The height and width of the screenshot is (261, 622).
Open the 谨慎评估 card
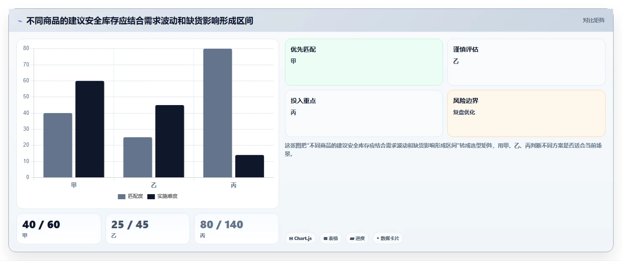click(526, 62)
